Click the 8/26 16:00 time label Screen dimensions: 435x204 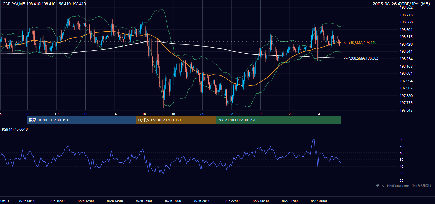point(144,201)
